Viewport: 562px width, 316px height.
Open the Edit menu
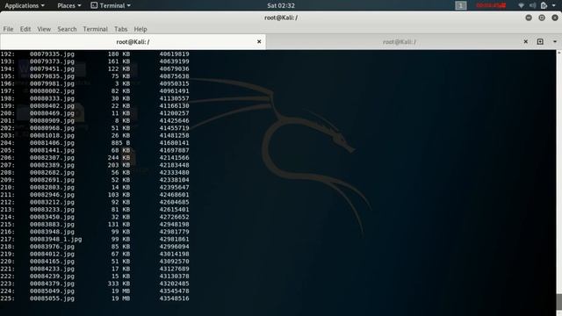coord(25,29)
